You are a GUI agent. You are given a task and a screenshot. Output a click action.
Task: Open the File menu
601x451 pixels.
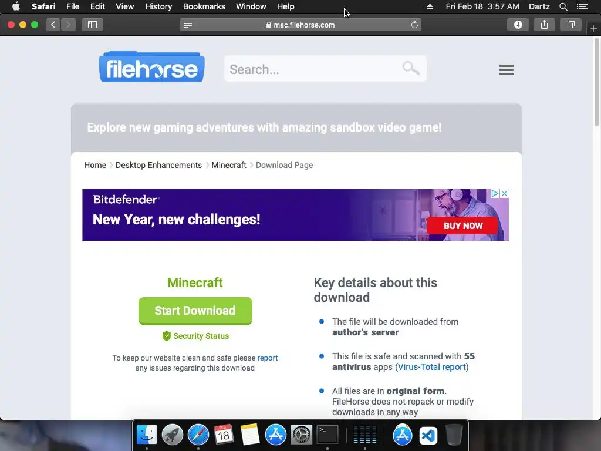click(x=73, y=6)
